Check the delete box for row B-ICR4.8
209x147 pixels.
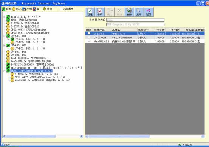click(x=89, y=34)
